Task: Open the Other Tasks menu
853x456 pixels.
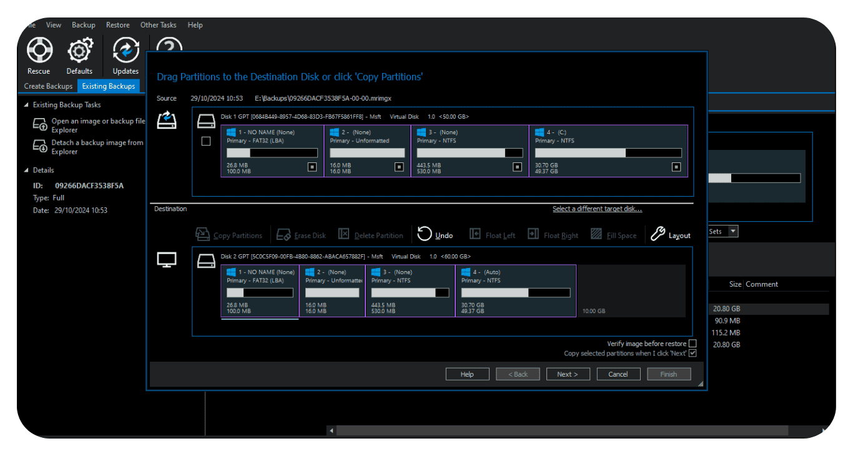Action: (158, 25)
